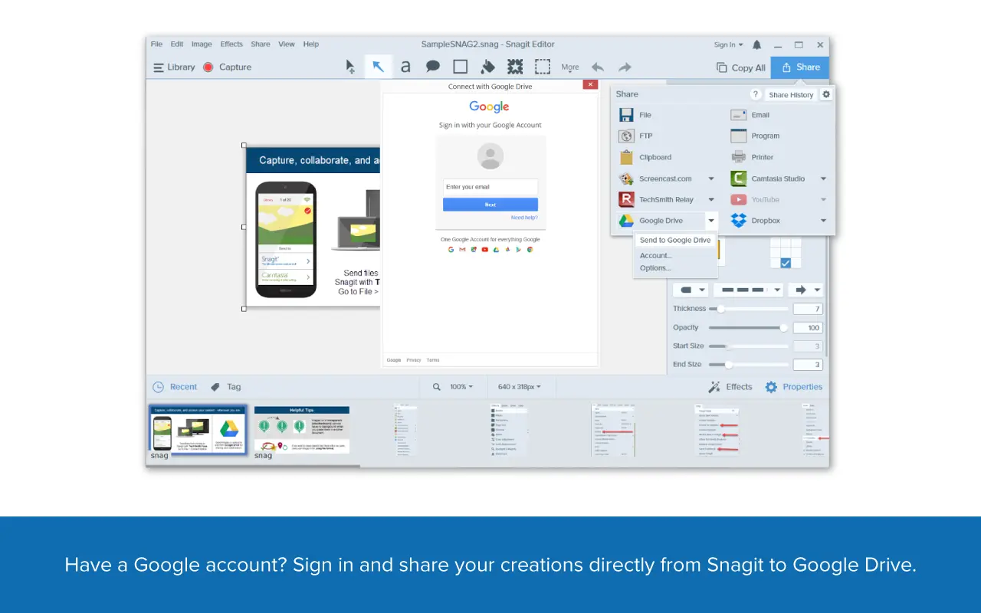Click the Share History button
This screenshot has height=613, width=981.
pos(791,95)
